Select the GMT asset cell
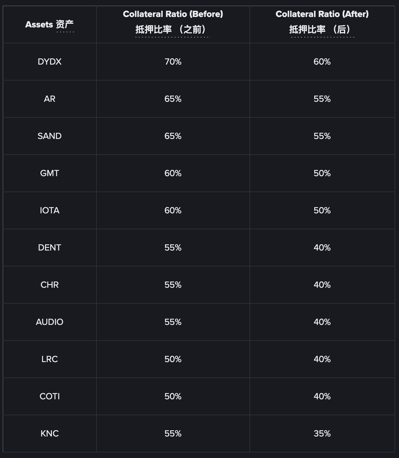 (x=50, y=173)
